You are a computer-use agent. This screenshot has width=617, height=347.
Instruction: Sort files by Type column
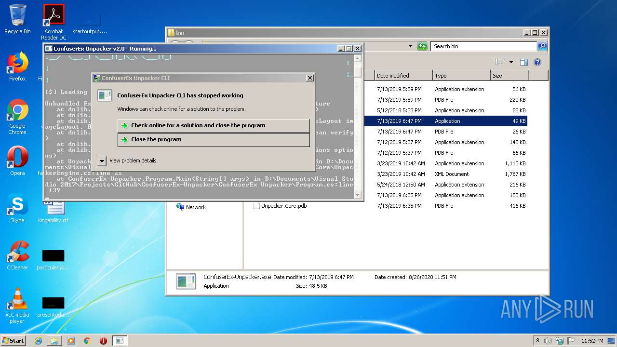[x=461, y=76]
